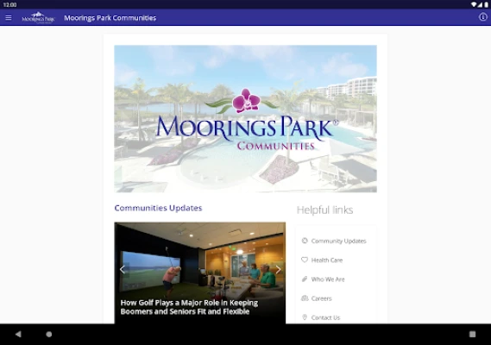Open the Contact Us link

tap(325, 317)
